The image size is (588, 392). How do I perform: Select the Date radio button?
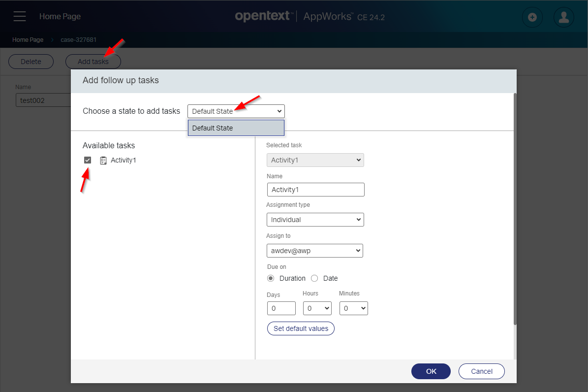[x=314, y=278]
